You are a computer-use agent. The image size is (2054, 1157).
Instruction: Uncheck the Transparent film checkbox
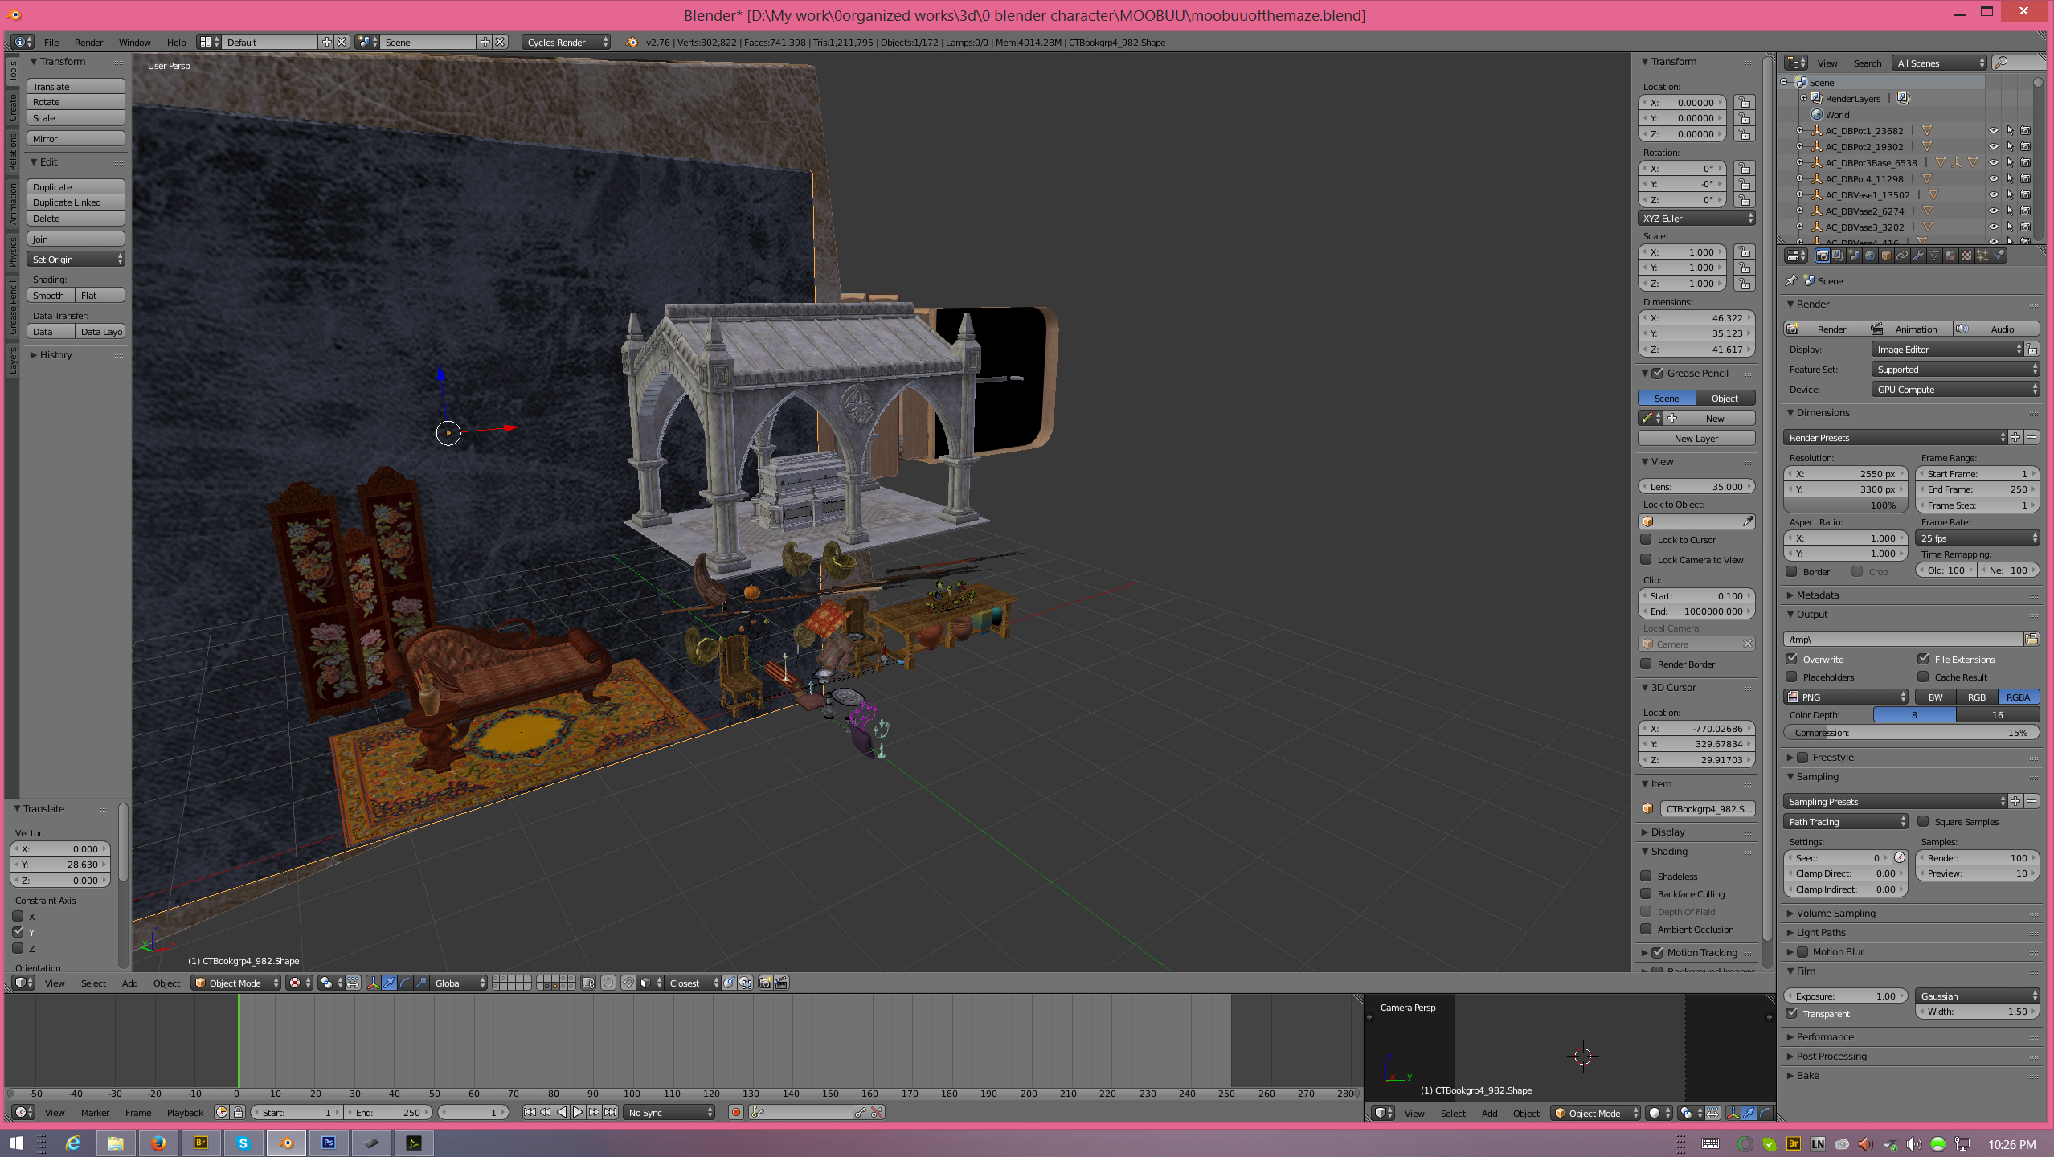(x=1791, y=1013)
